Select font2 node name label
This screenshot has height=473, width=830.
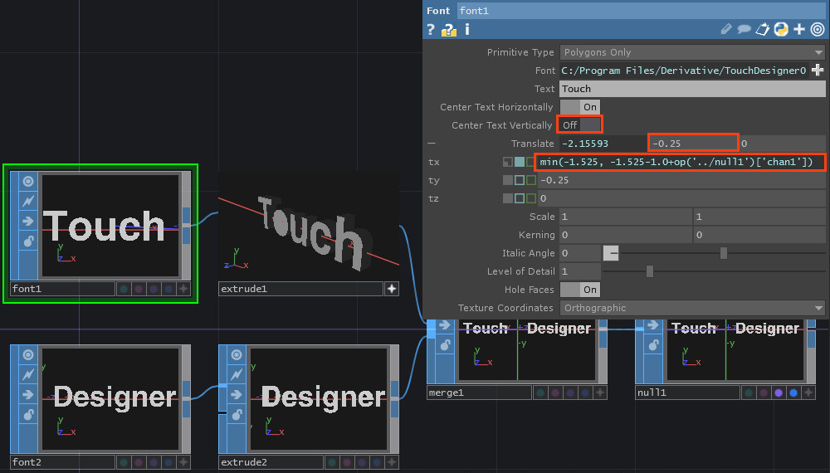pyautogui.click(x=62, y=462)
